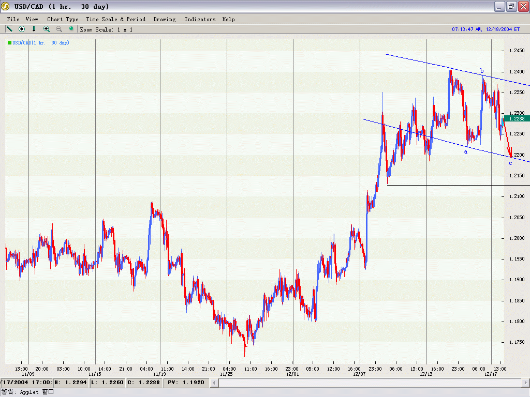Restore the window with the restore button
The height and width of the screenshot is (397, 530).
(511, 6)
